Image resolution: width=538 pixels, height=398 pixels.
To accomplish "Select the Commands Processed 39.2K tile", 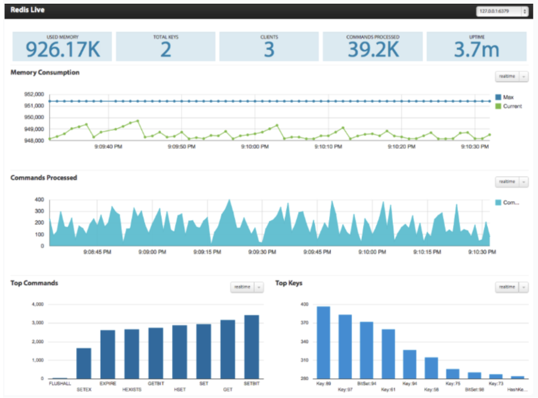I will tap(373, 46).
